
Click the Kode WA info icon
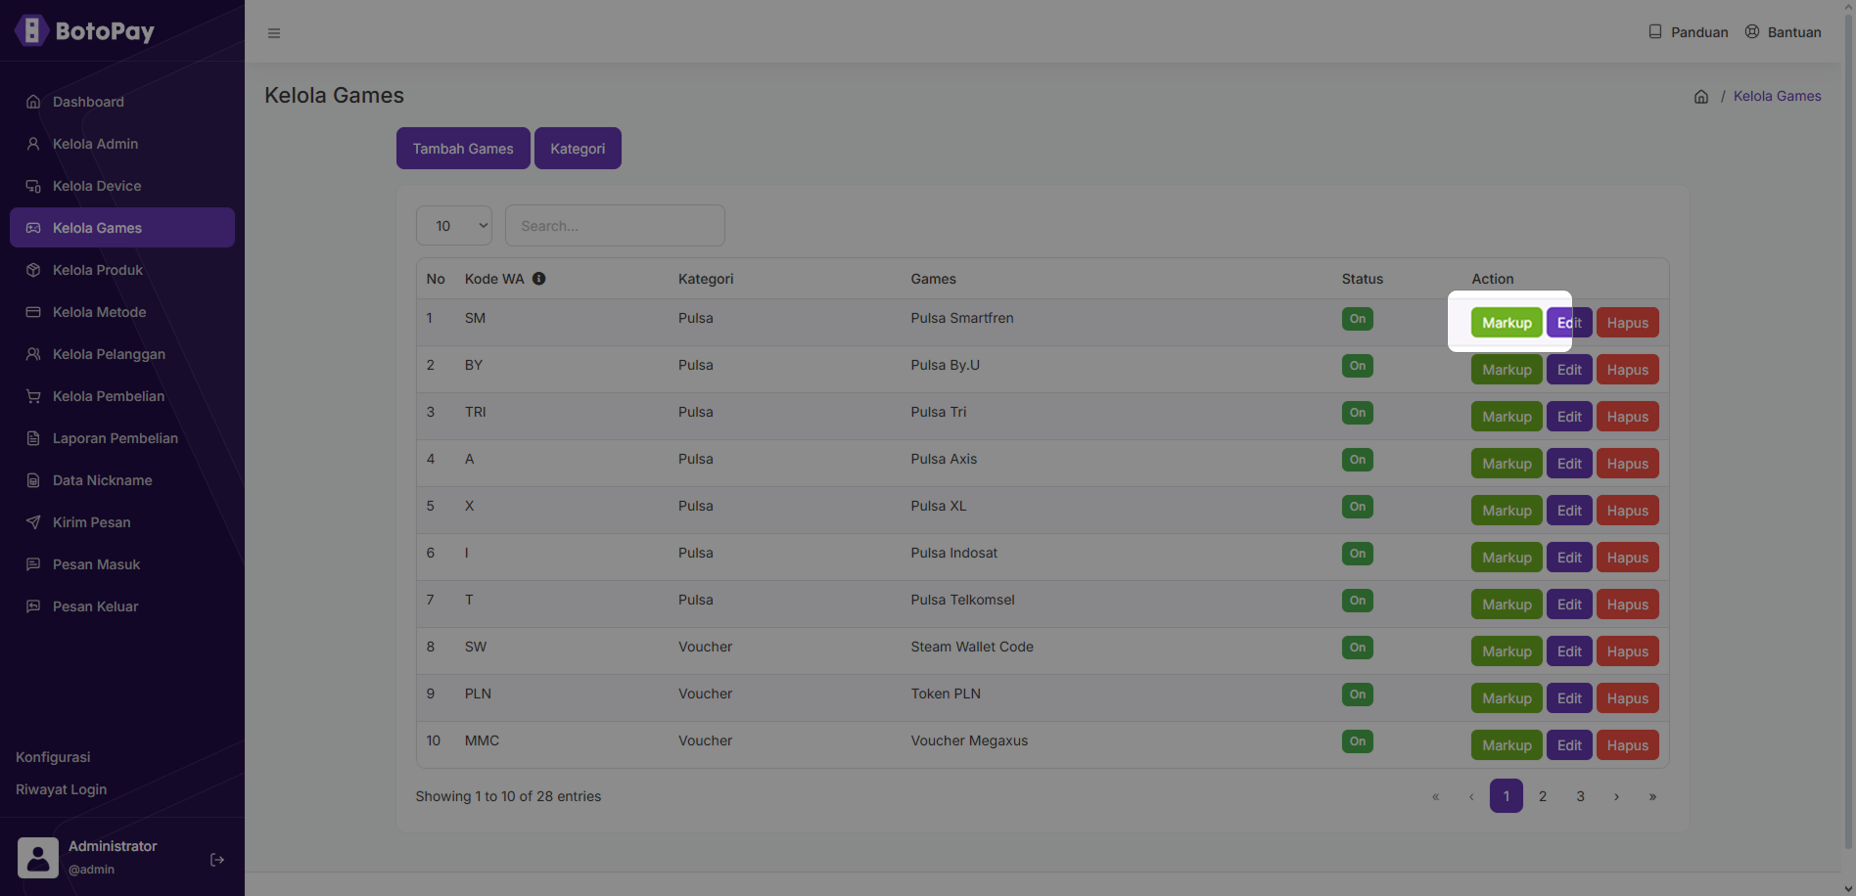tap(538, 279)
